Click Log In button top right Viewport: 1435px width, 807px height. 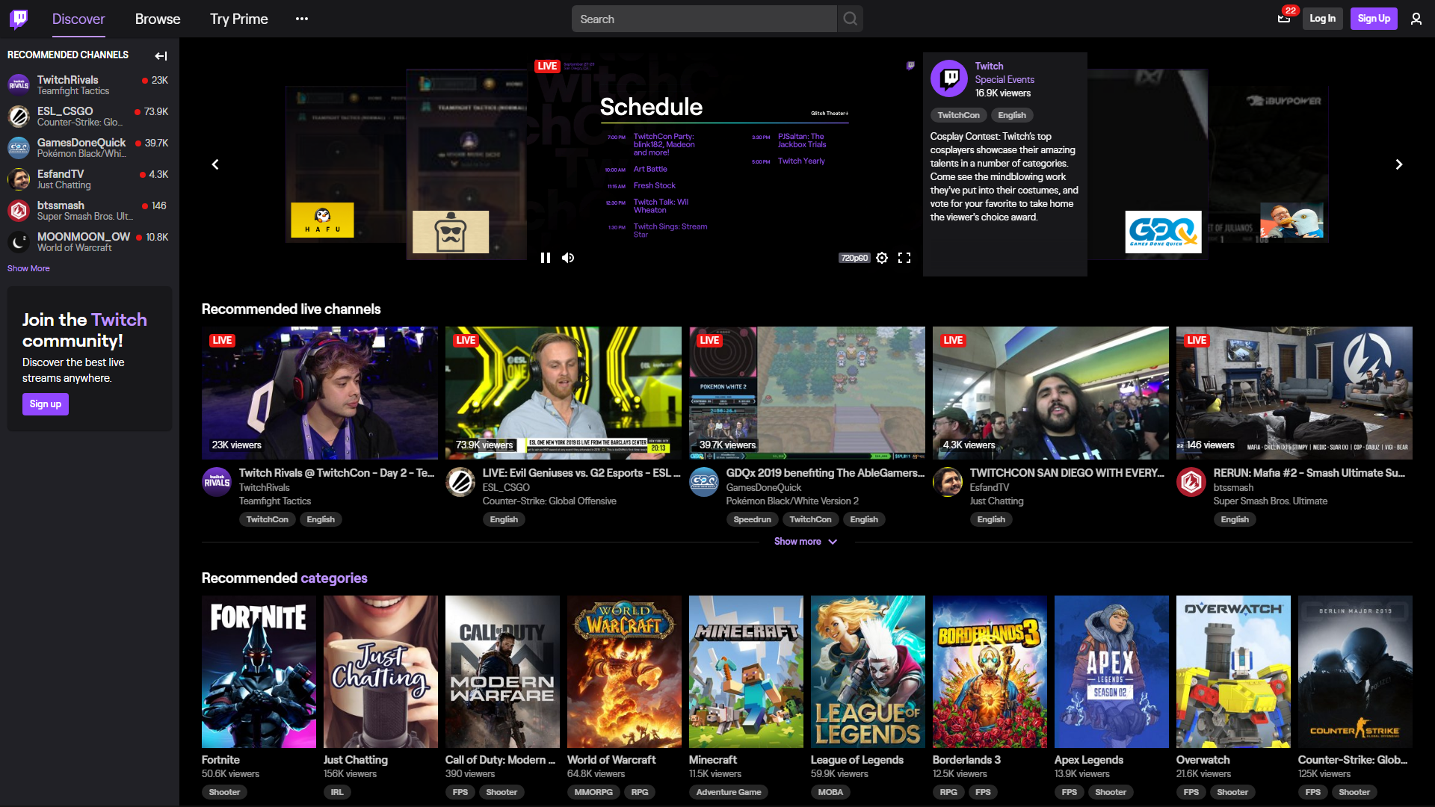pos(1323,19)
